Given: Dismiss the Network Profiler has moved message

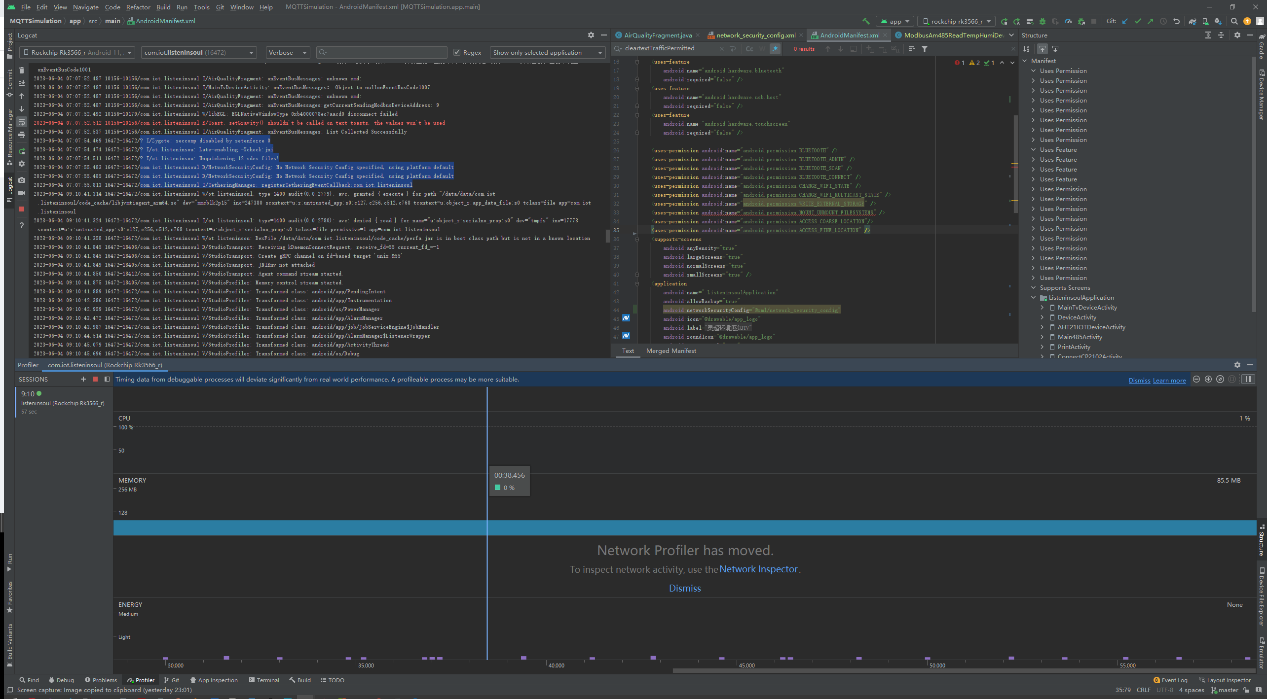Looking at the screenshot, I should click(685, 588).
